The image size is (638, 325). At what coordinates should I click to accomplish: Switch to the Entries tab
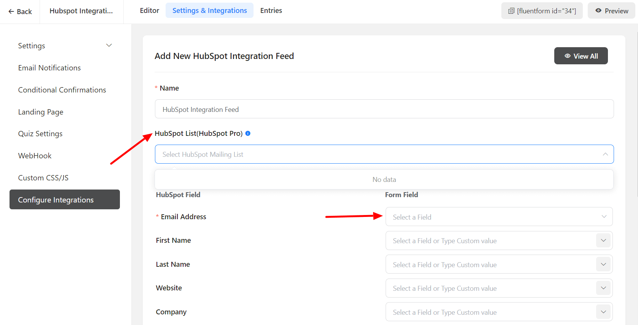click(271, 11)
